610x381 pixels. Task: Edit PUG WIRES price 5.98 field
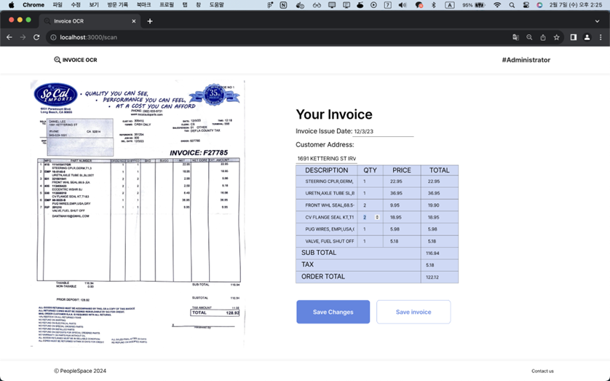[402, 229]
